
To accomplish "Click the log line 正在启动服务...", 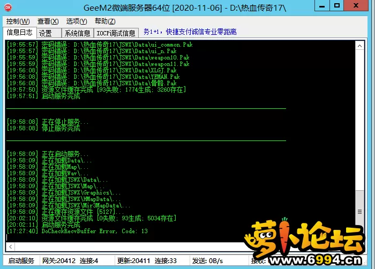I will [x=48, y=154].
